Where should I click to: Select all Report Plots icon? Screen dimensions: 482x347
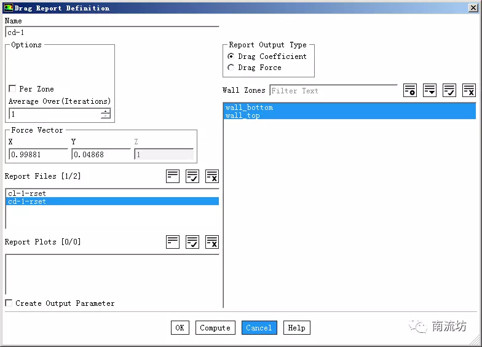coord(192,242)
